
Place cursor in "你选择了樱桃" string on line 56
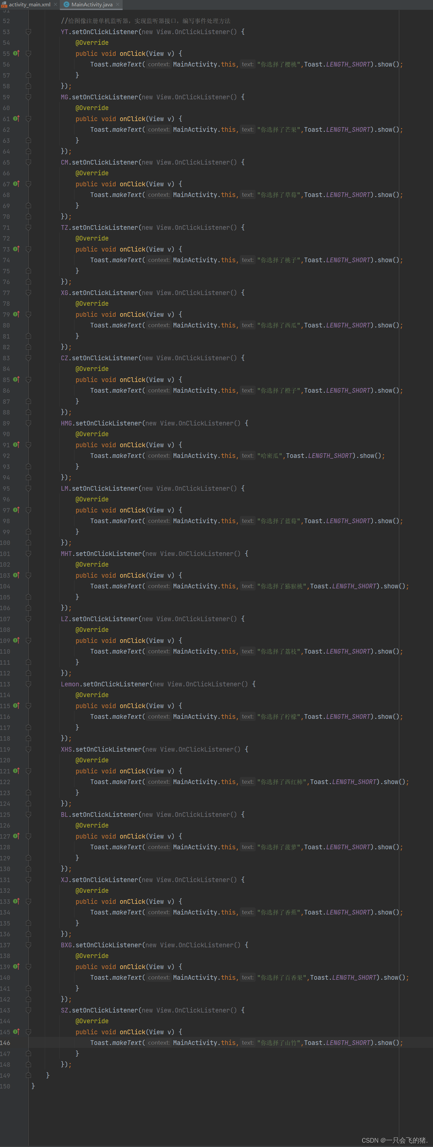click(279, 65)
